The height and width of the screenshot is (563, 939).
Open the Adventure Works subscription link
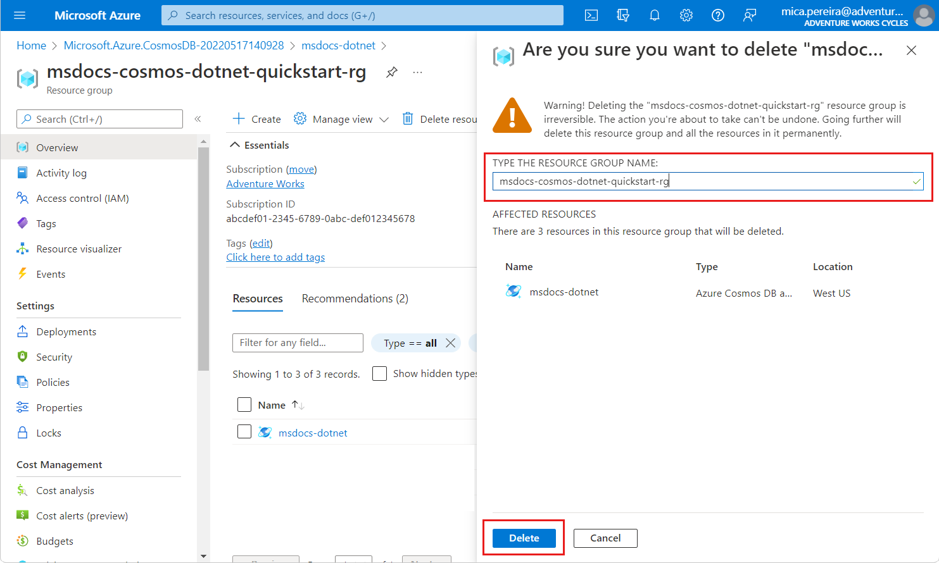pos(265,183)
